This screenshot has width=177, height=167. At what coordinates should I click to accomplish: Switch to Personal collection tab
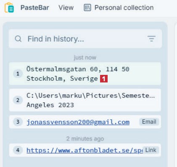pyautogui.click(x=119, y=8)
